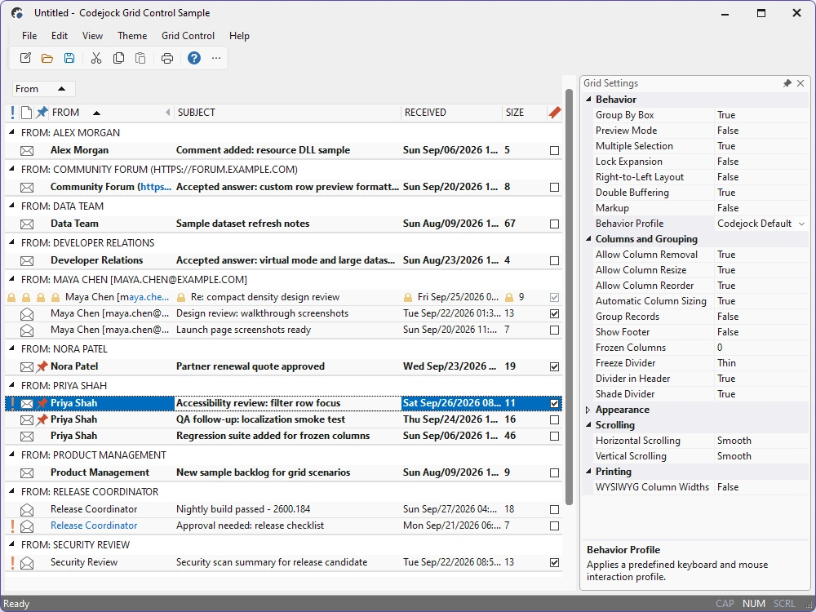Collapse the Scrolling settings category
Image resolution: width=816 pixels, height=612 pixels.
tap(588, 424)
